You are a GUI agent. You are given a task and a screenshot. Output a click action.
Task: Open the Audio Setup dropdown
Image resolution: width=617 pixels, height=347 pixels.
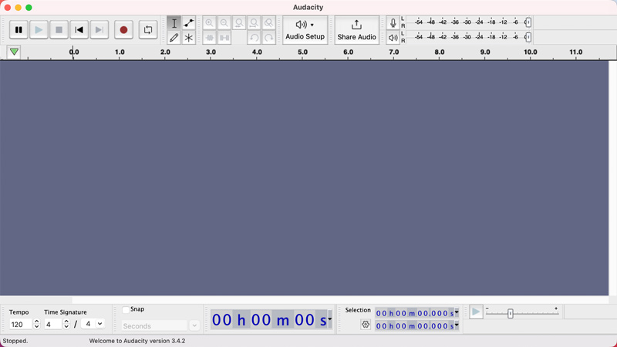pyautogui.click(x=305, y=30)
